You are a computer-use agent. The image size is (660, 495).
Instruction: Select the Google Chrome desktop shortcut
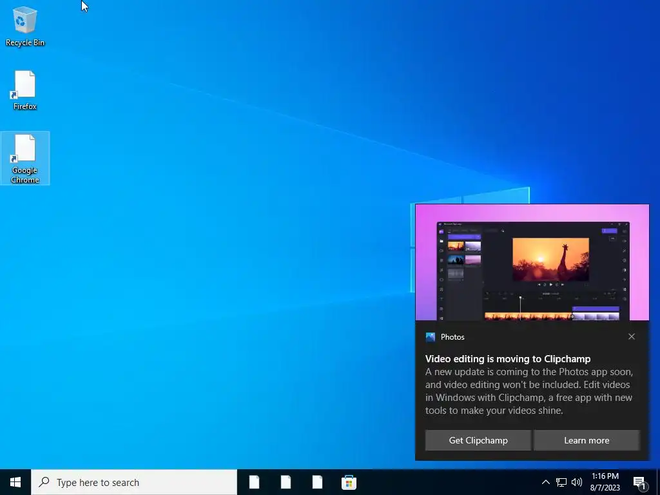[x=25, y=159]
